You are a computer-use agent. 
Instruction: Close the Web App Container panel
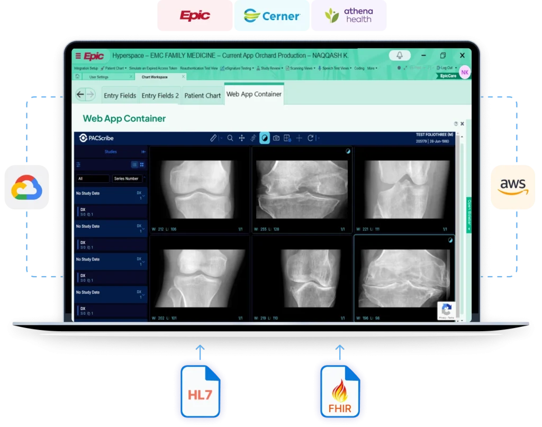pyautogui.click(x=462, y=123)
